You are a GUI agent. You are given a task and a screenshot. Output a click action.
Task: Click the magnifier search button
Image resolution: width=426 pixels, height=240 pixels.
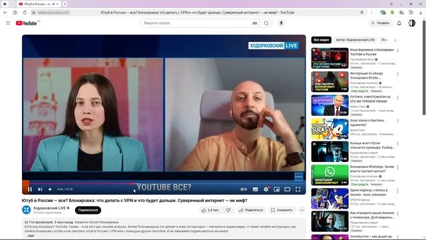(x=266, y=23)
